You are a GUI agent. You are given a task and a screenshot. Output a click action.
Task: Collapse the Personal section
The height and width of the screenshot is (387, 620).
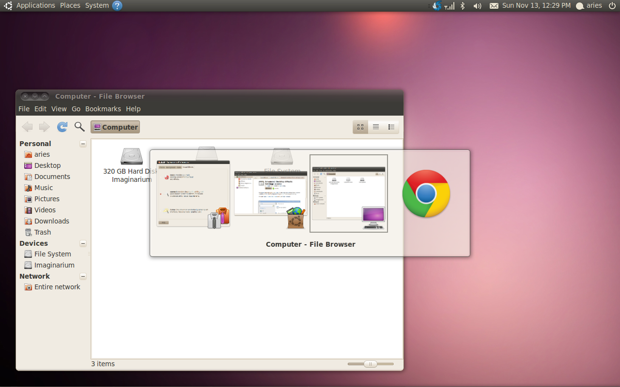coord(83,144)
